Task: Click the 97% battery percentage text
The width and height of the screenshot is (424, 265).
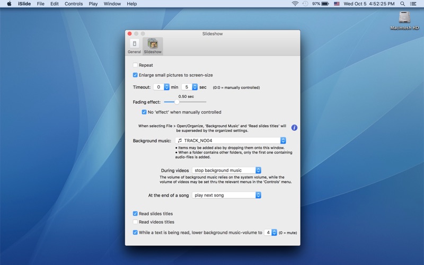Action: pyautogui.click(x=316, y=4)
